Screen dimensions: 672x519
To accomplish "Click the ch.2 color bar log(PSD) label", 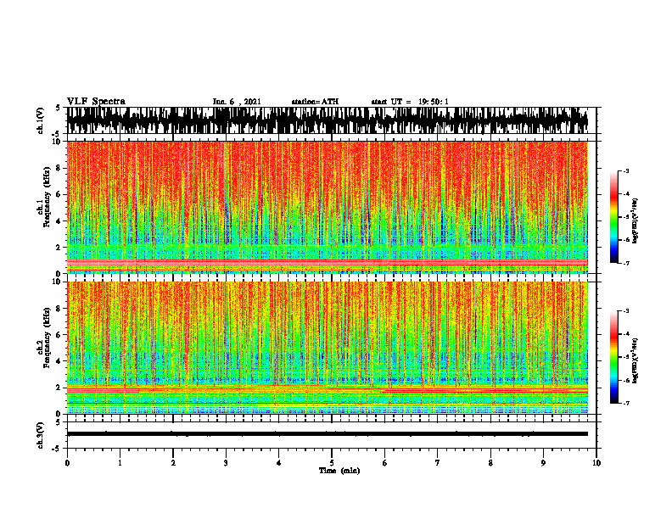I will [636, 360].
